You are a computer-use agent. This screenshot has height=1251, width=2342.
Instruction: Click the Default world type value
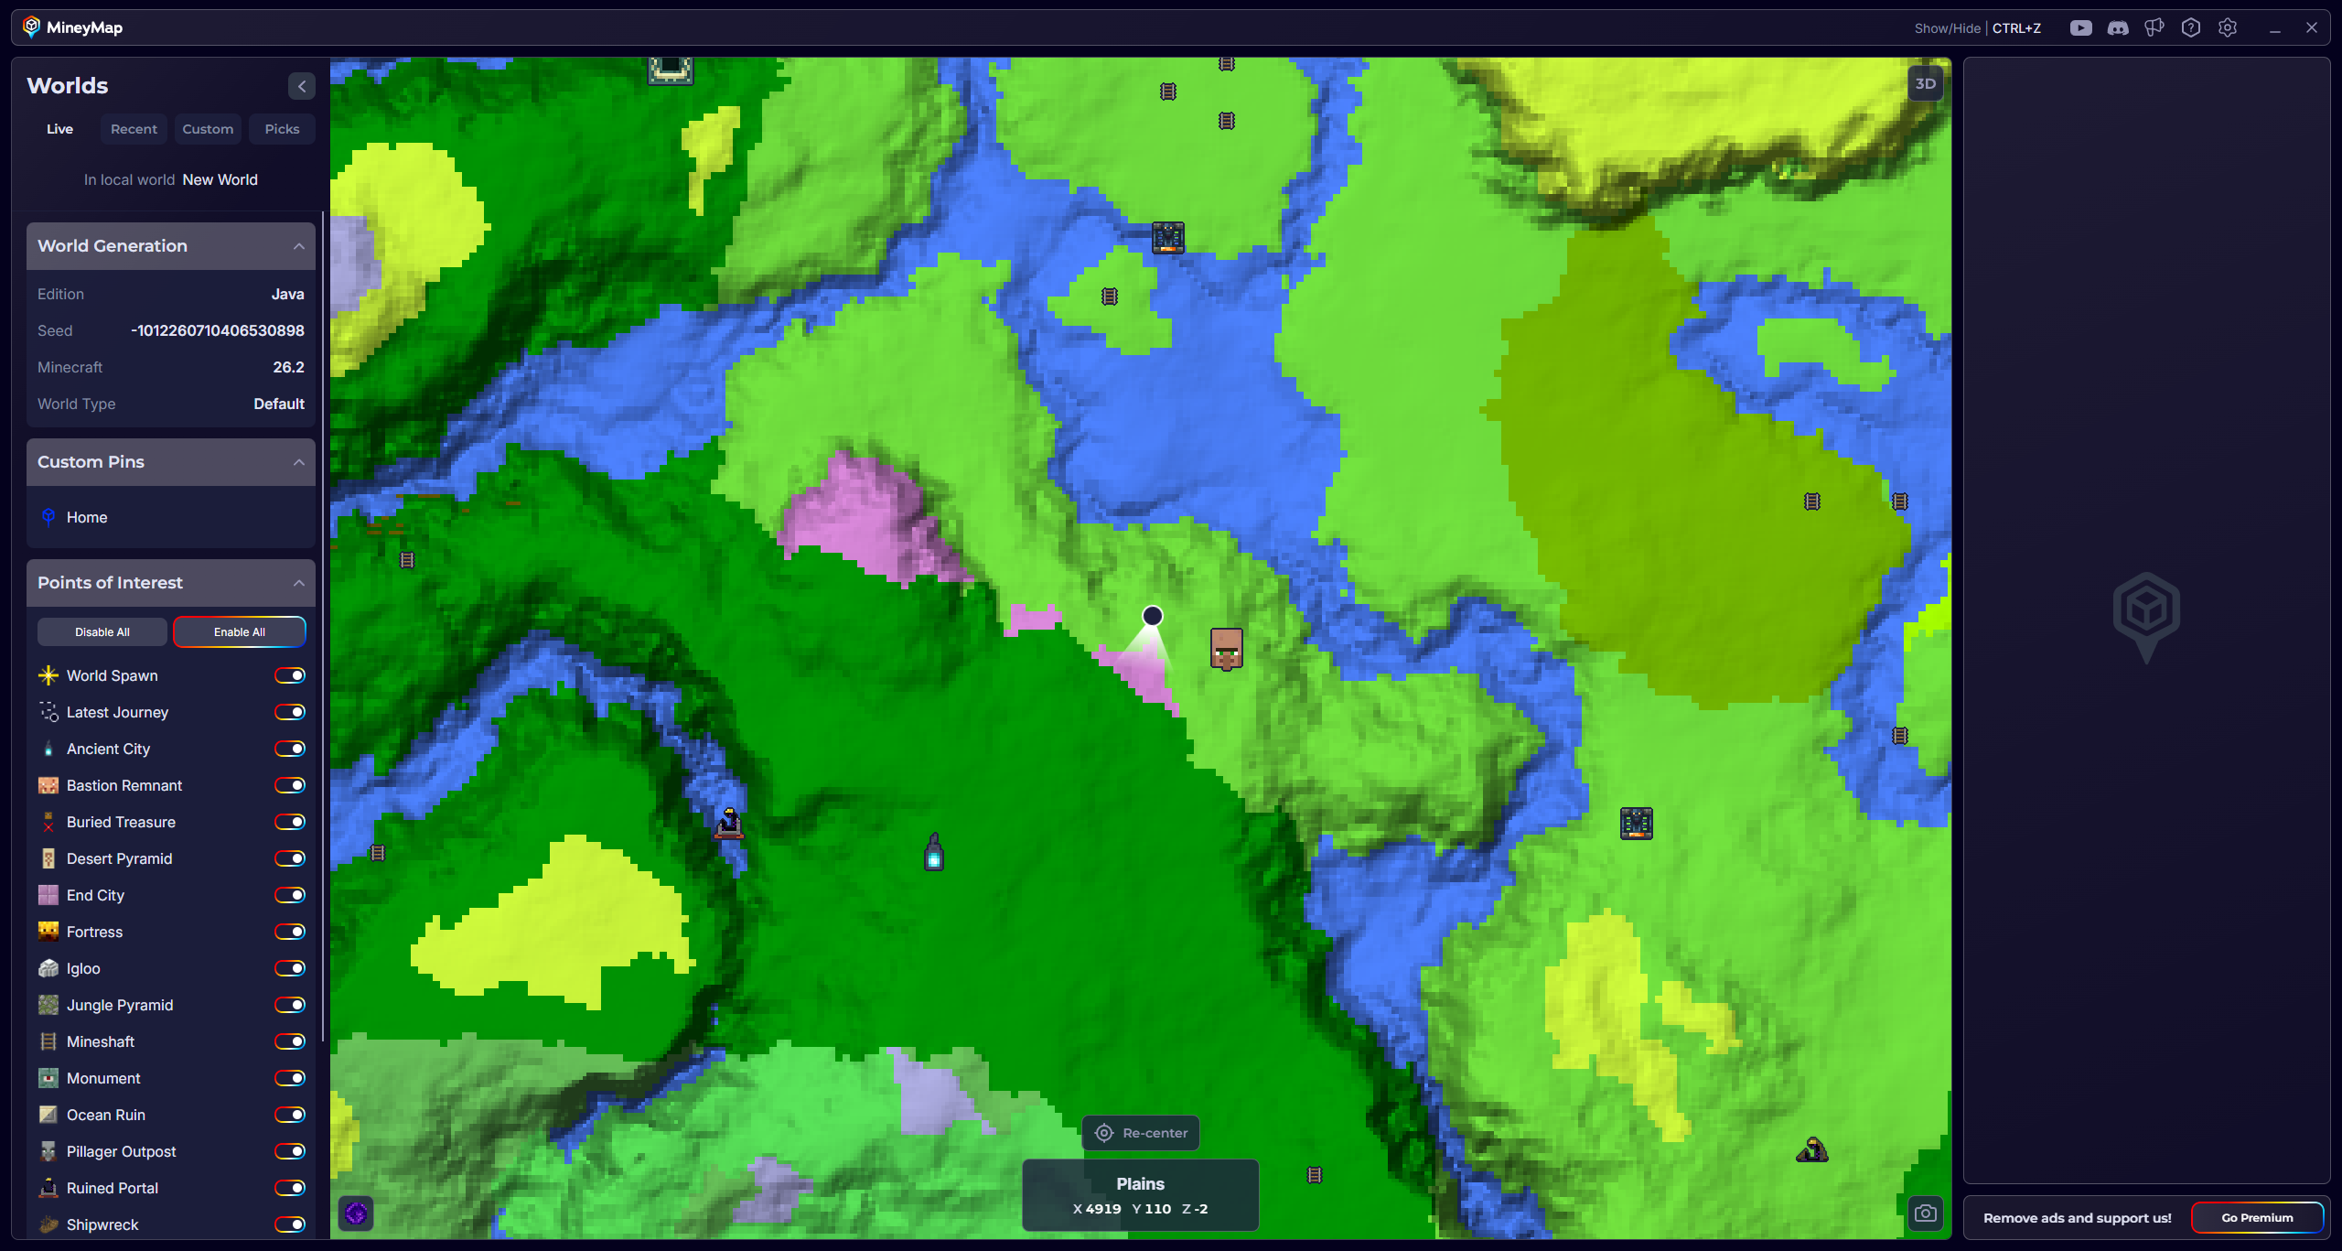[x=279, y=404]
